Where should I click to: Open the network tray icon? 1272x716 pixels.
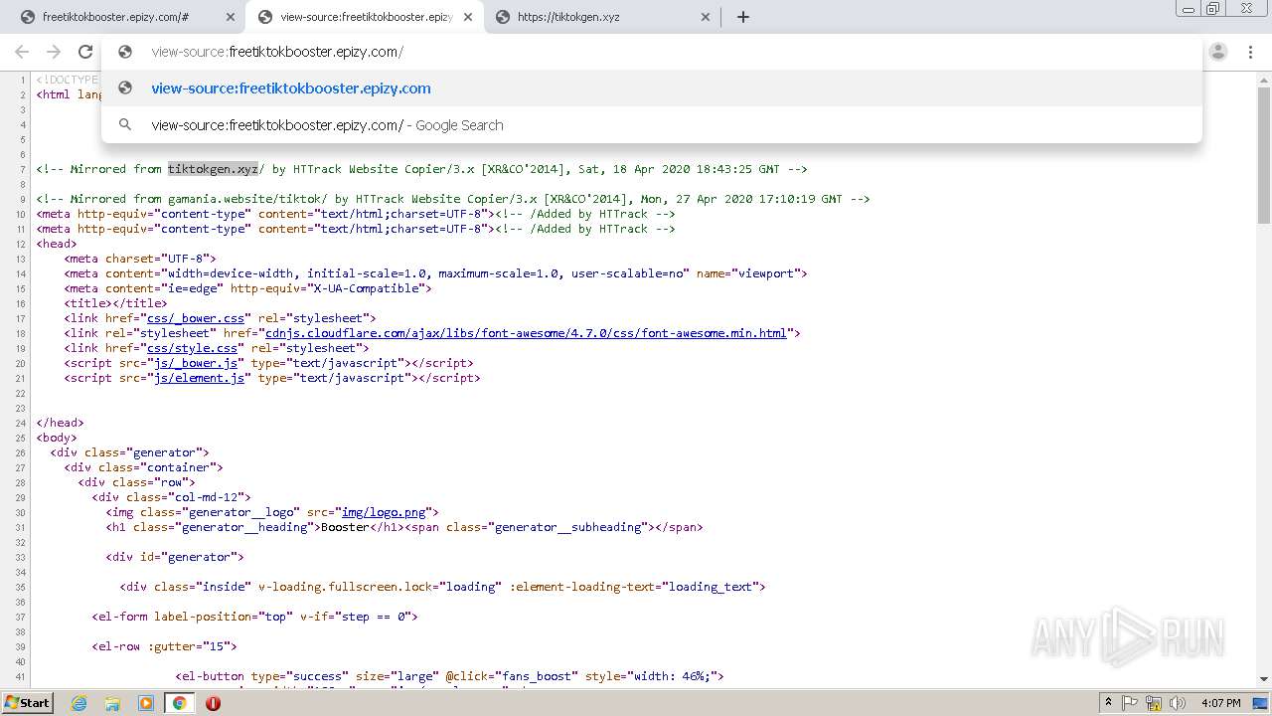pos(1154,703)
